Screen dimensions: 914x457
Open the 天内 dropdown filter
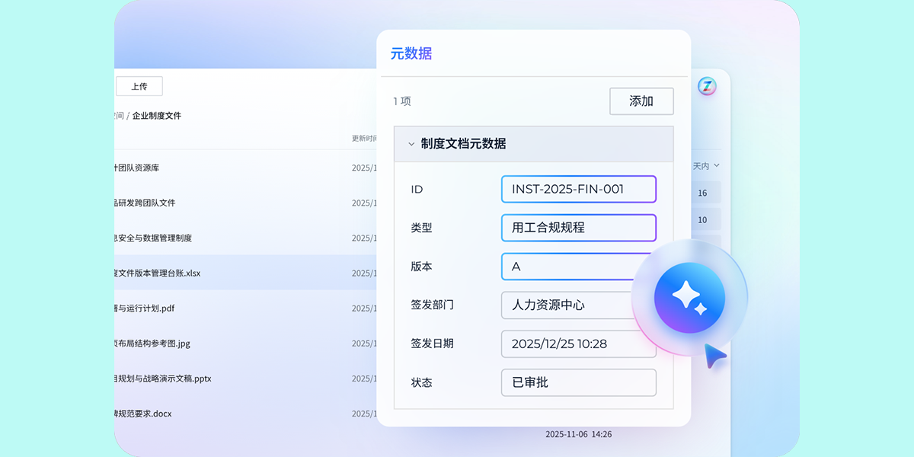tap(706, 165)
